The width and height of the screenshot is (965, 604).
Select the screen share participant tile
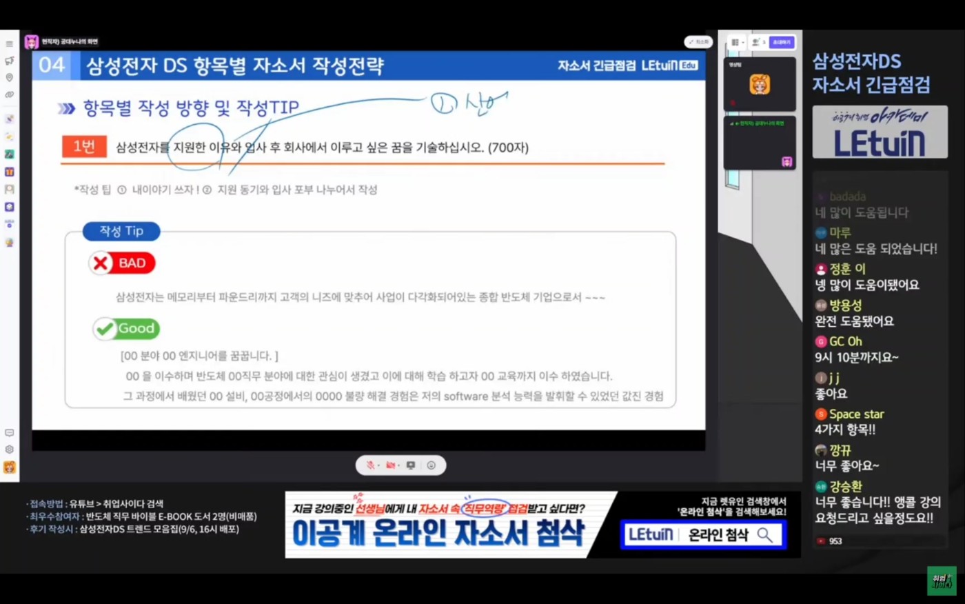(x=760, y=143)
